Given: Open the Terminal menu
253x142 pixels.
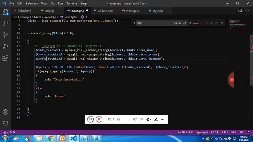Looking at the screenshot, I should pyautogui.click(x=72, y=4).
